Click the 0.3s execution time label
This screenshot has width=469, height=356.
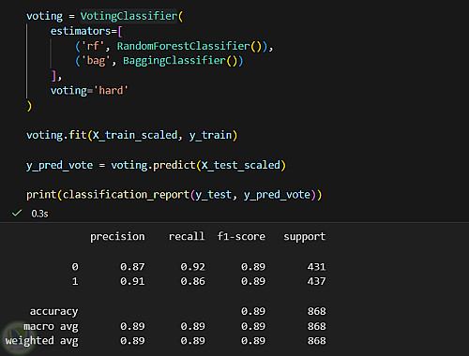(x=39, y=214)
